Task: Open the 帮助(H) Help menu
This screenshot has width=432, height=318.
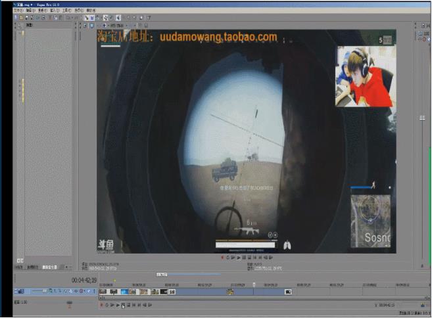Action: click(91, 11)
